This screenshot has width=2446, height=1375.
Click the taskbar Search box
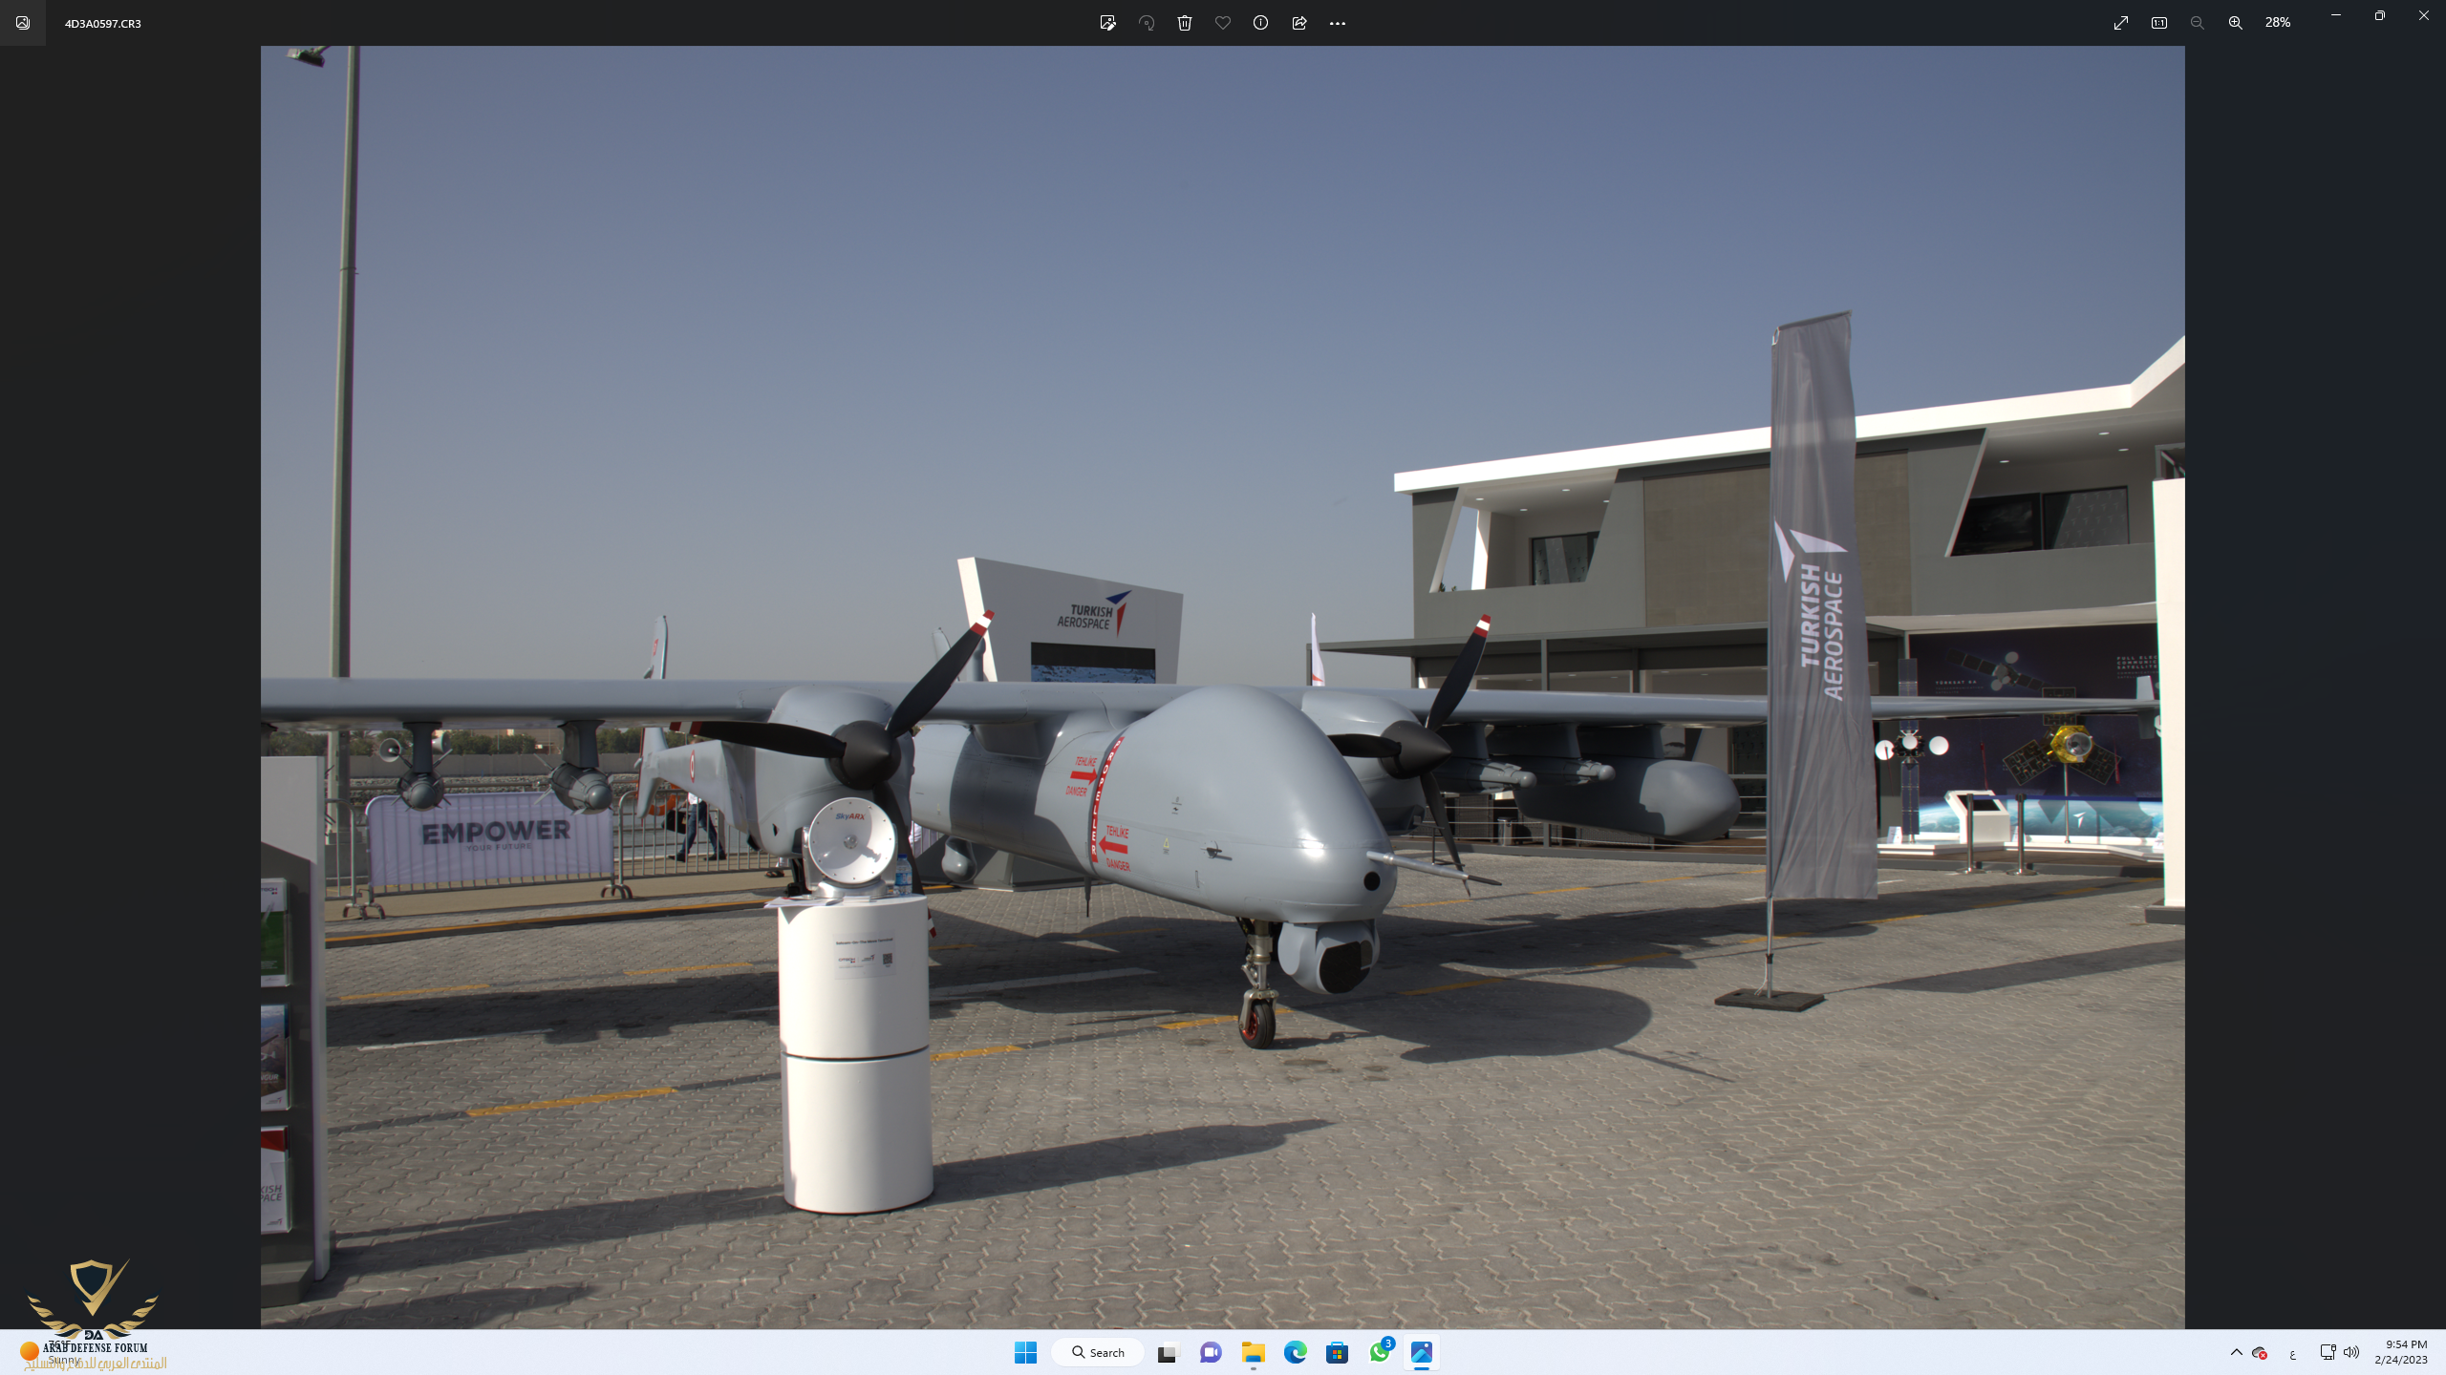coord(1098,1352)
